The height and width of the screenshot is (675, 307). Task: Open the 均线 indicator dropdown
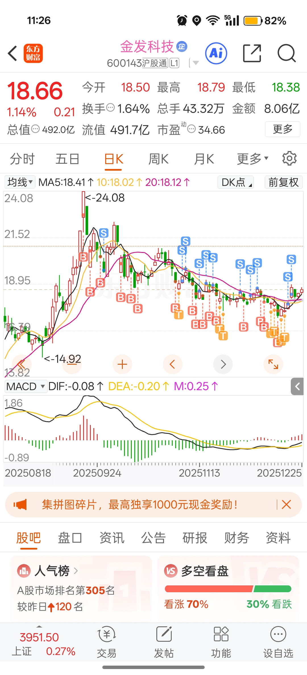point(20,182)
